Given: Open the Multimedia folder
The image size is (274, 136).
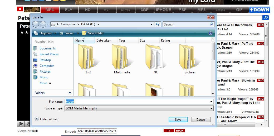Looking at the screenshot, I should coord(122,59).
